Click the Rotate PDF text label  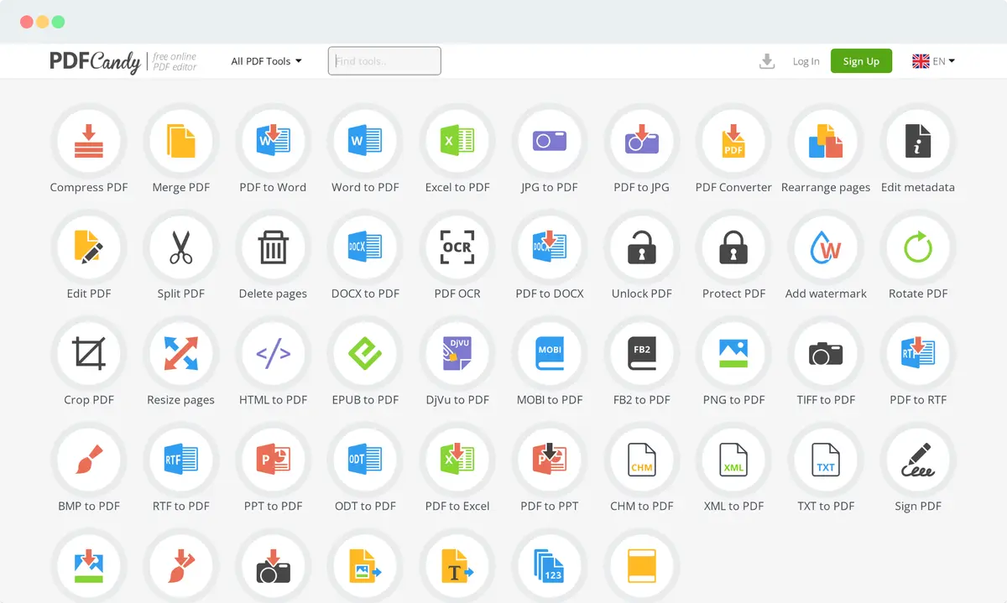tap(918, 294)
